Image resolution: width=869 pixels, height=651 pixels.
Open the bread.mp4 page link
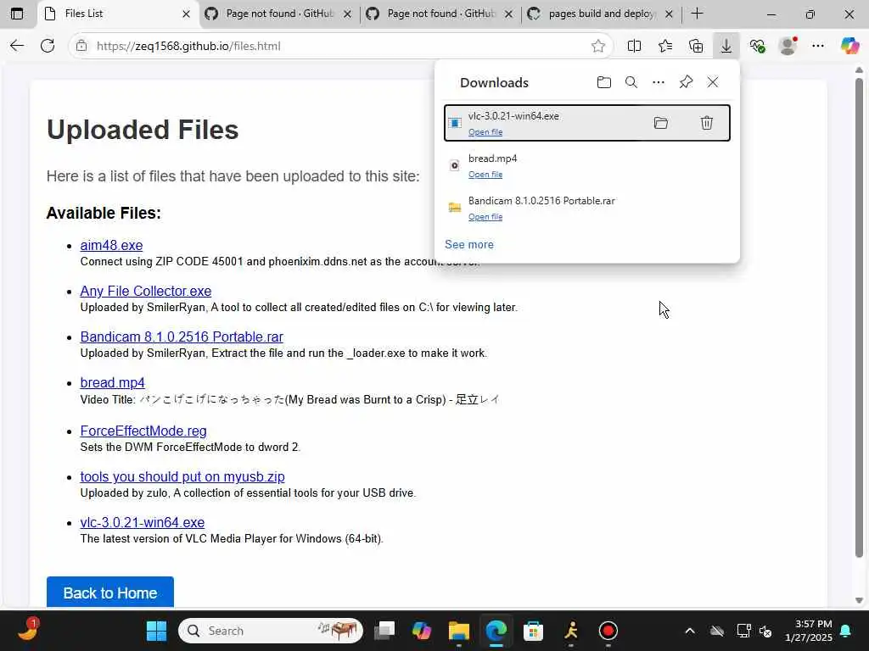[113, 383]
